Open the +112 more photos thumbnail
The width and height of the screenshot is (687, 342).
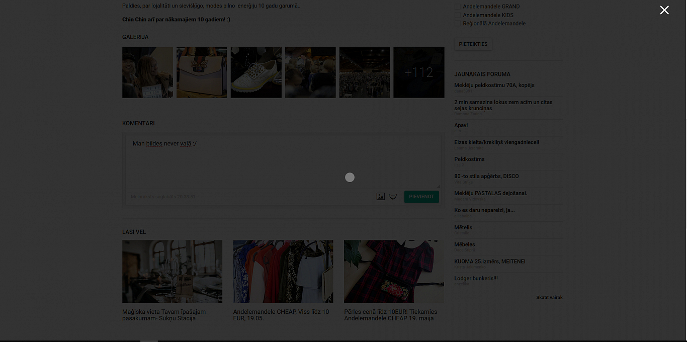pos(418,72)
